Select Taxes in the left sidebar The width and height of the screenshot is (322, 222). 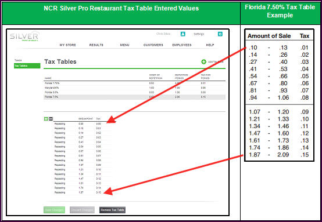18,60
